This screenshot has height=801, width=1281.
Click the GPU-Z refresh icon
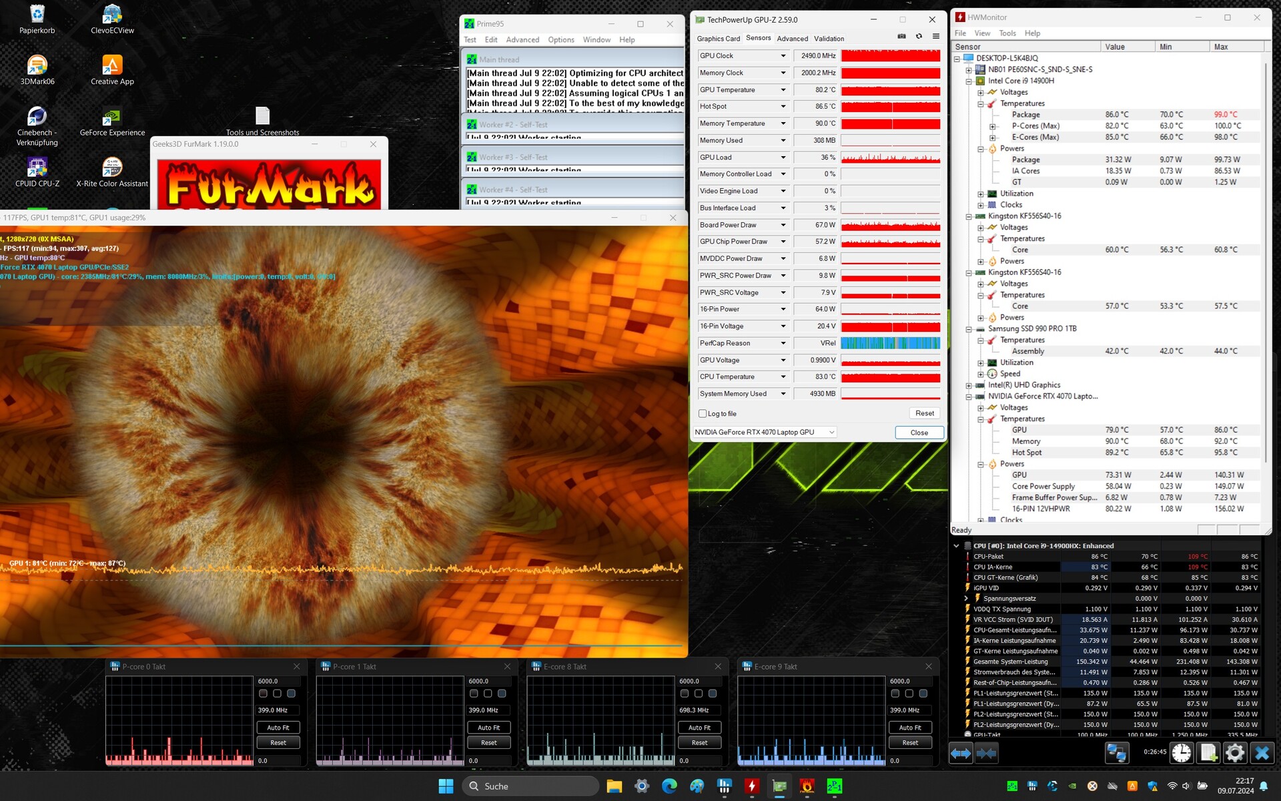[919, 37]
